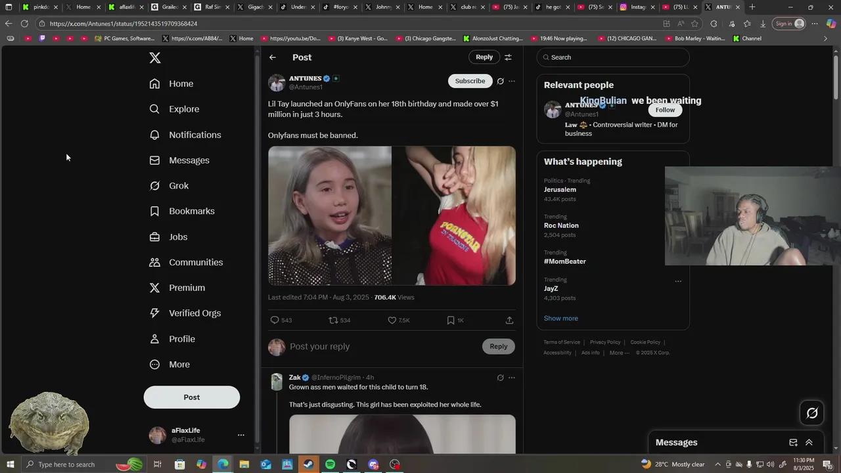Open Spotify from the taskbar
The width and height of the screenshot is (841, 473).
tap(330, 464)
